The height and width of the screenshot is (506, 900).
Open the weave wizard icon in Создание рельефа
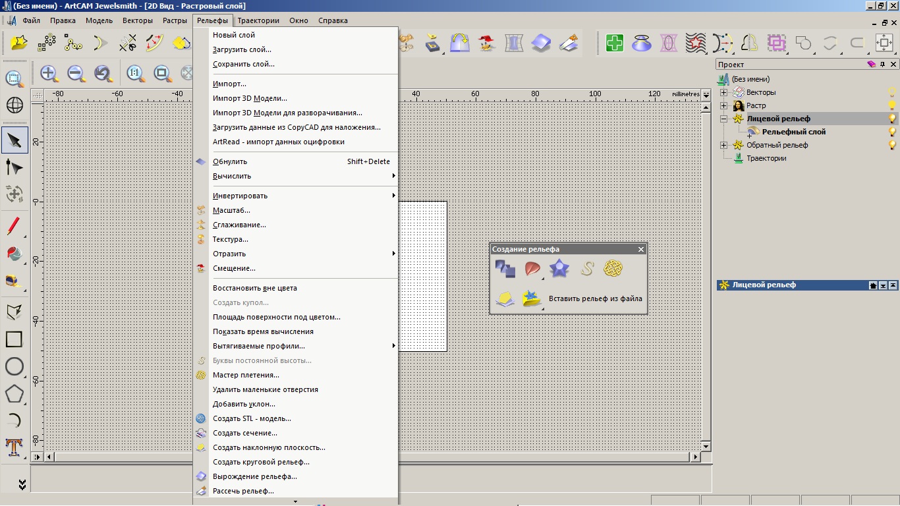coord(613,269)
